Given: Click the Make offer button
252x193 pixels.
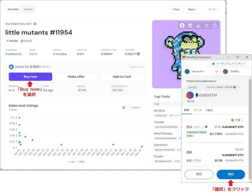Looking at the screenshot, I should click(76, 77).
